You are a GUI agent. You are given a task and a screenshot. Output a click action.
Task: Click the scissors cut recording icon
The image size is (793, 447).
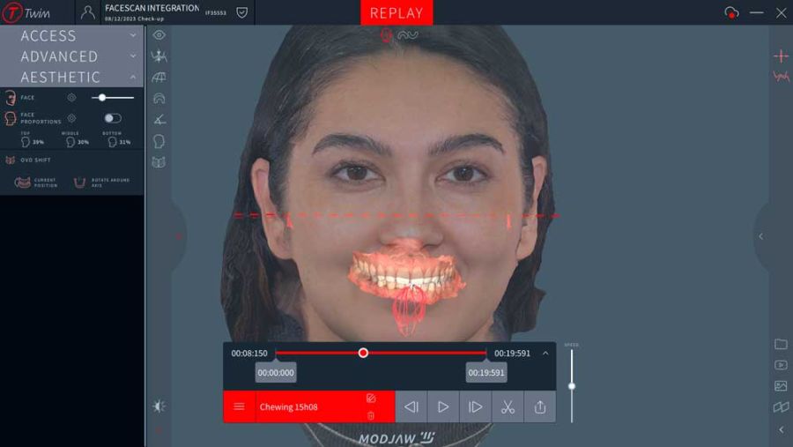pyautogui.click(x=508, y=406)
